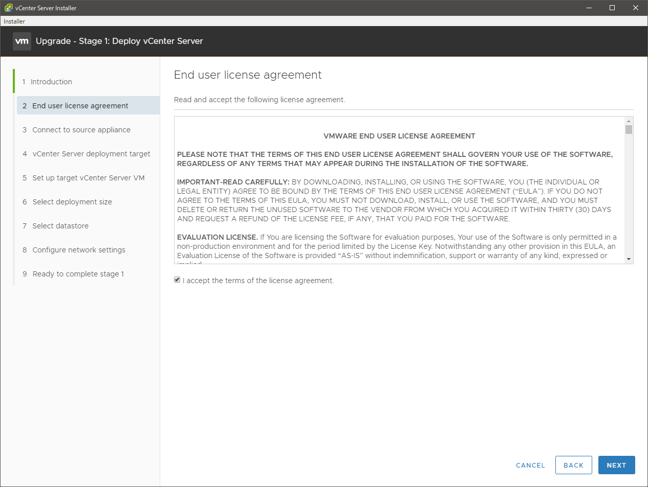The height and width of the screenshot is (487, 648).
Task: Select Set up target vCenter Server VM
Action: [x=88, y=178]
